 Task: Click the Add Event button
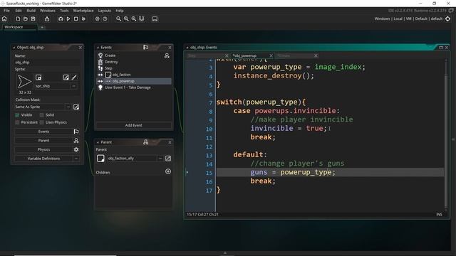coord(134,125)
